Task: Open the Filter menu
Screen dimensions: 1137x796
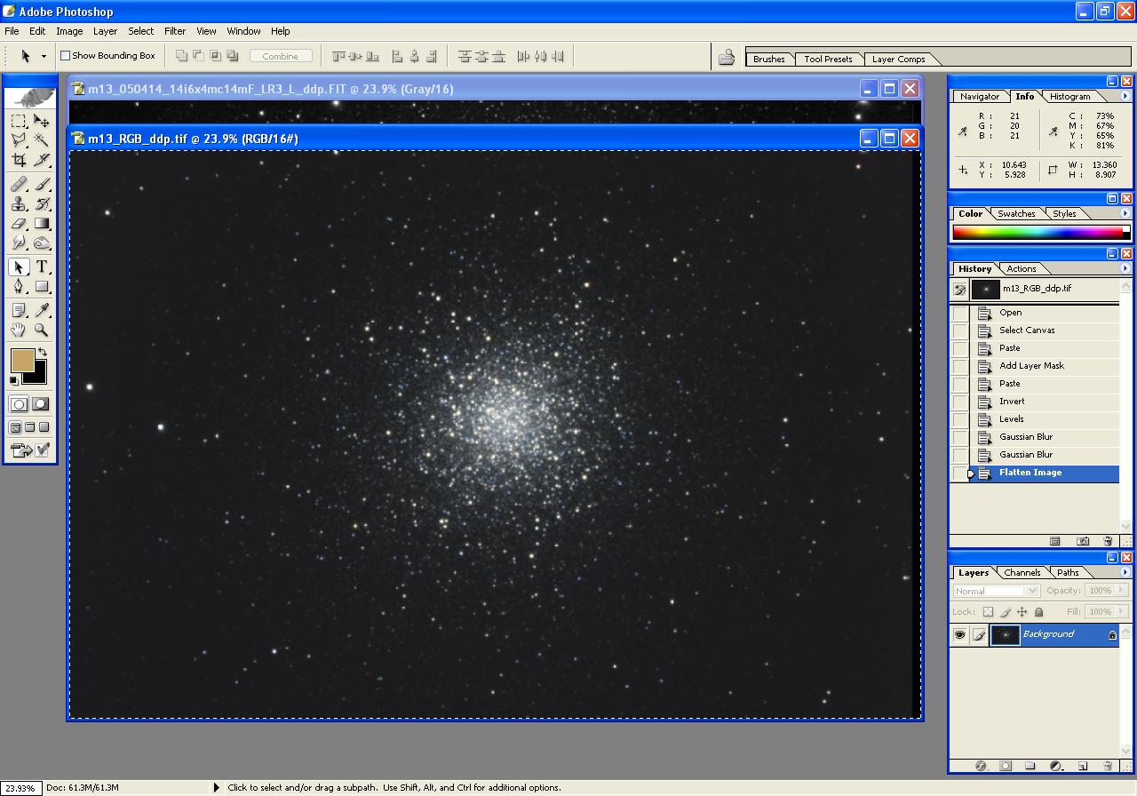Action: 175,31
